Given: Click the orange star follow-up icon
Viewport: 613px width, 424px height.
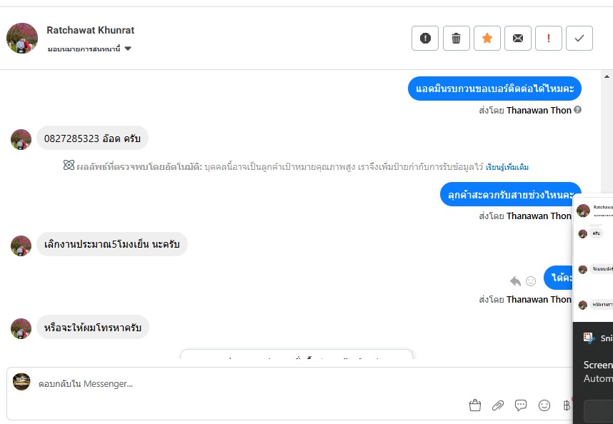Looking at the screenshot, I should click(487, 38).
